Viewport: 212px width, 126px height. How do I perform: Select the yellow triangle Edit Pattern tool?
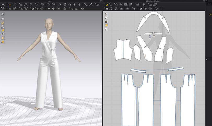click(107, 4)
